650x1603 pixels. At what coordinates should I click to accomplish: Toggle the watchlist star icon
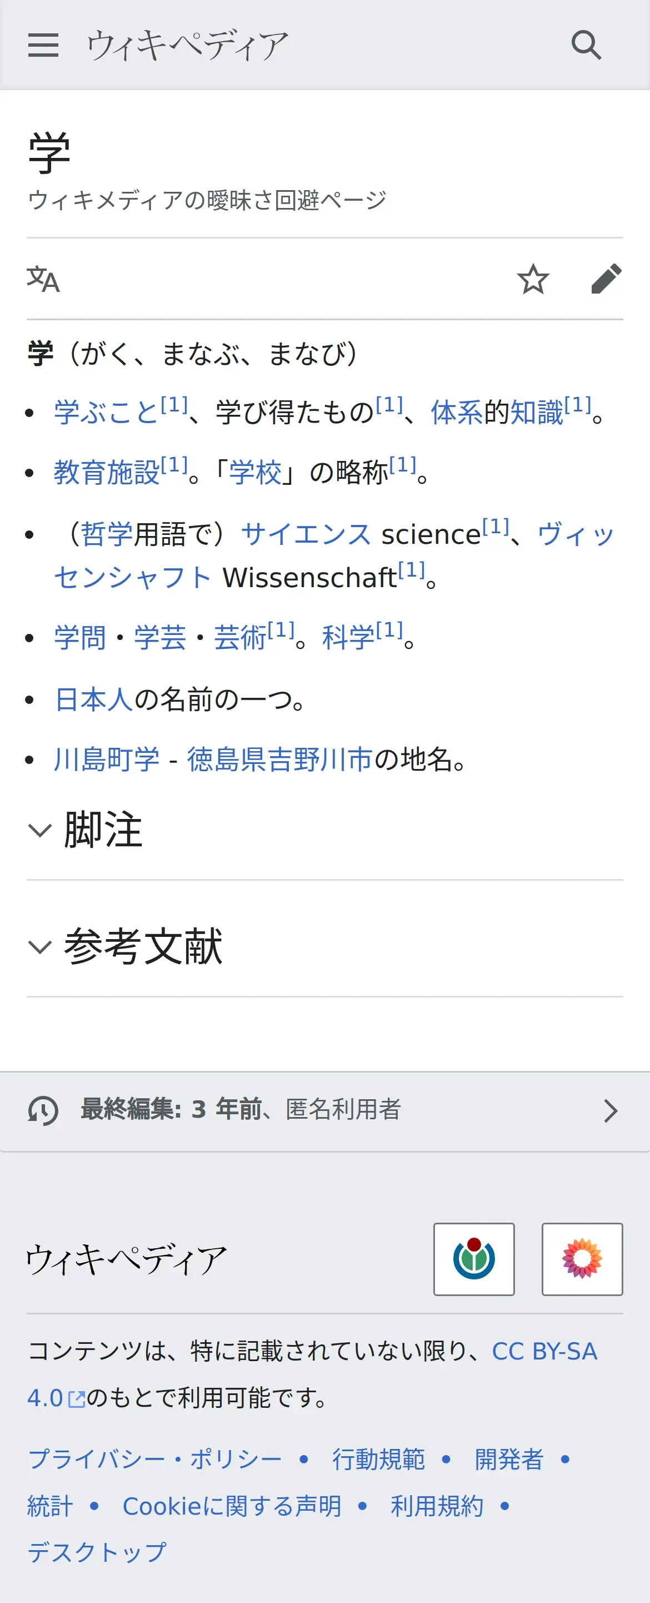pos(533,279)
